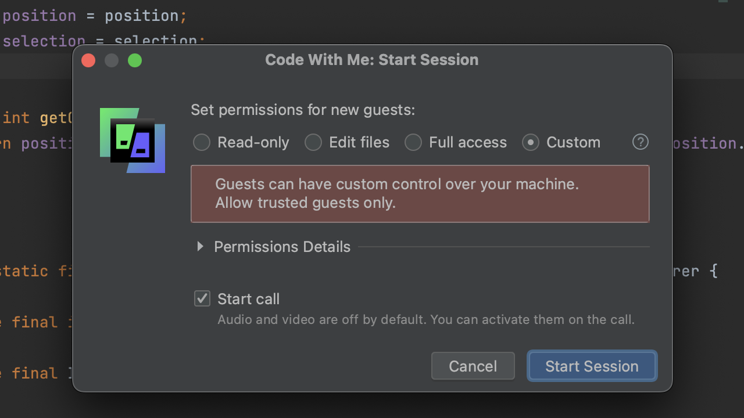Close the dialog with the red button

[88, 60]
